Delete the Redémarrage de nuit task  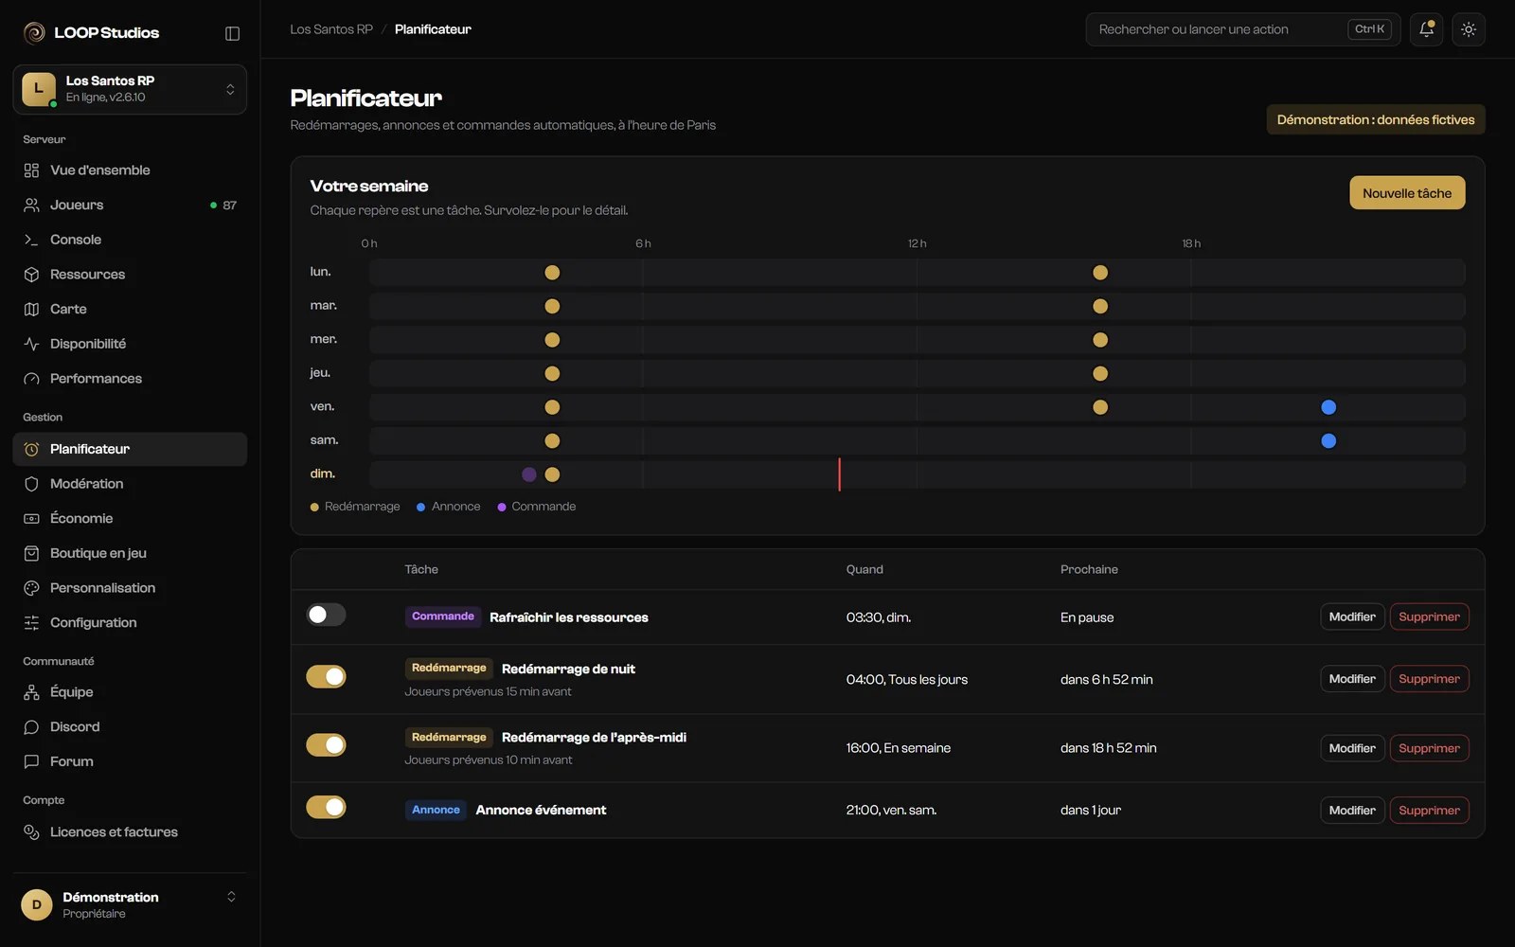point(1429,679)
